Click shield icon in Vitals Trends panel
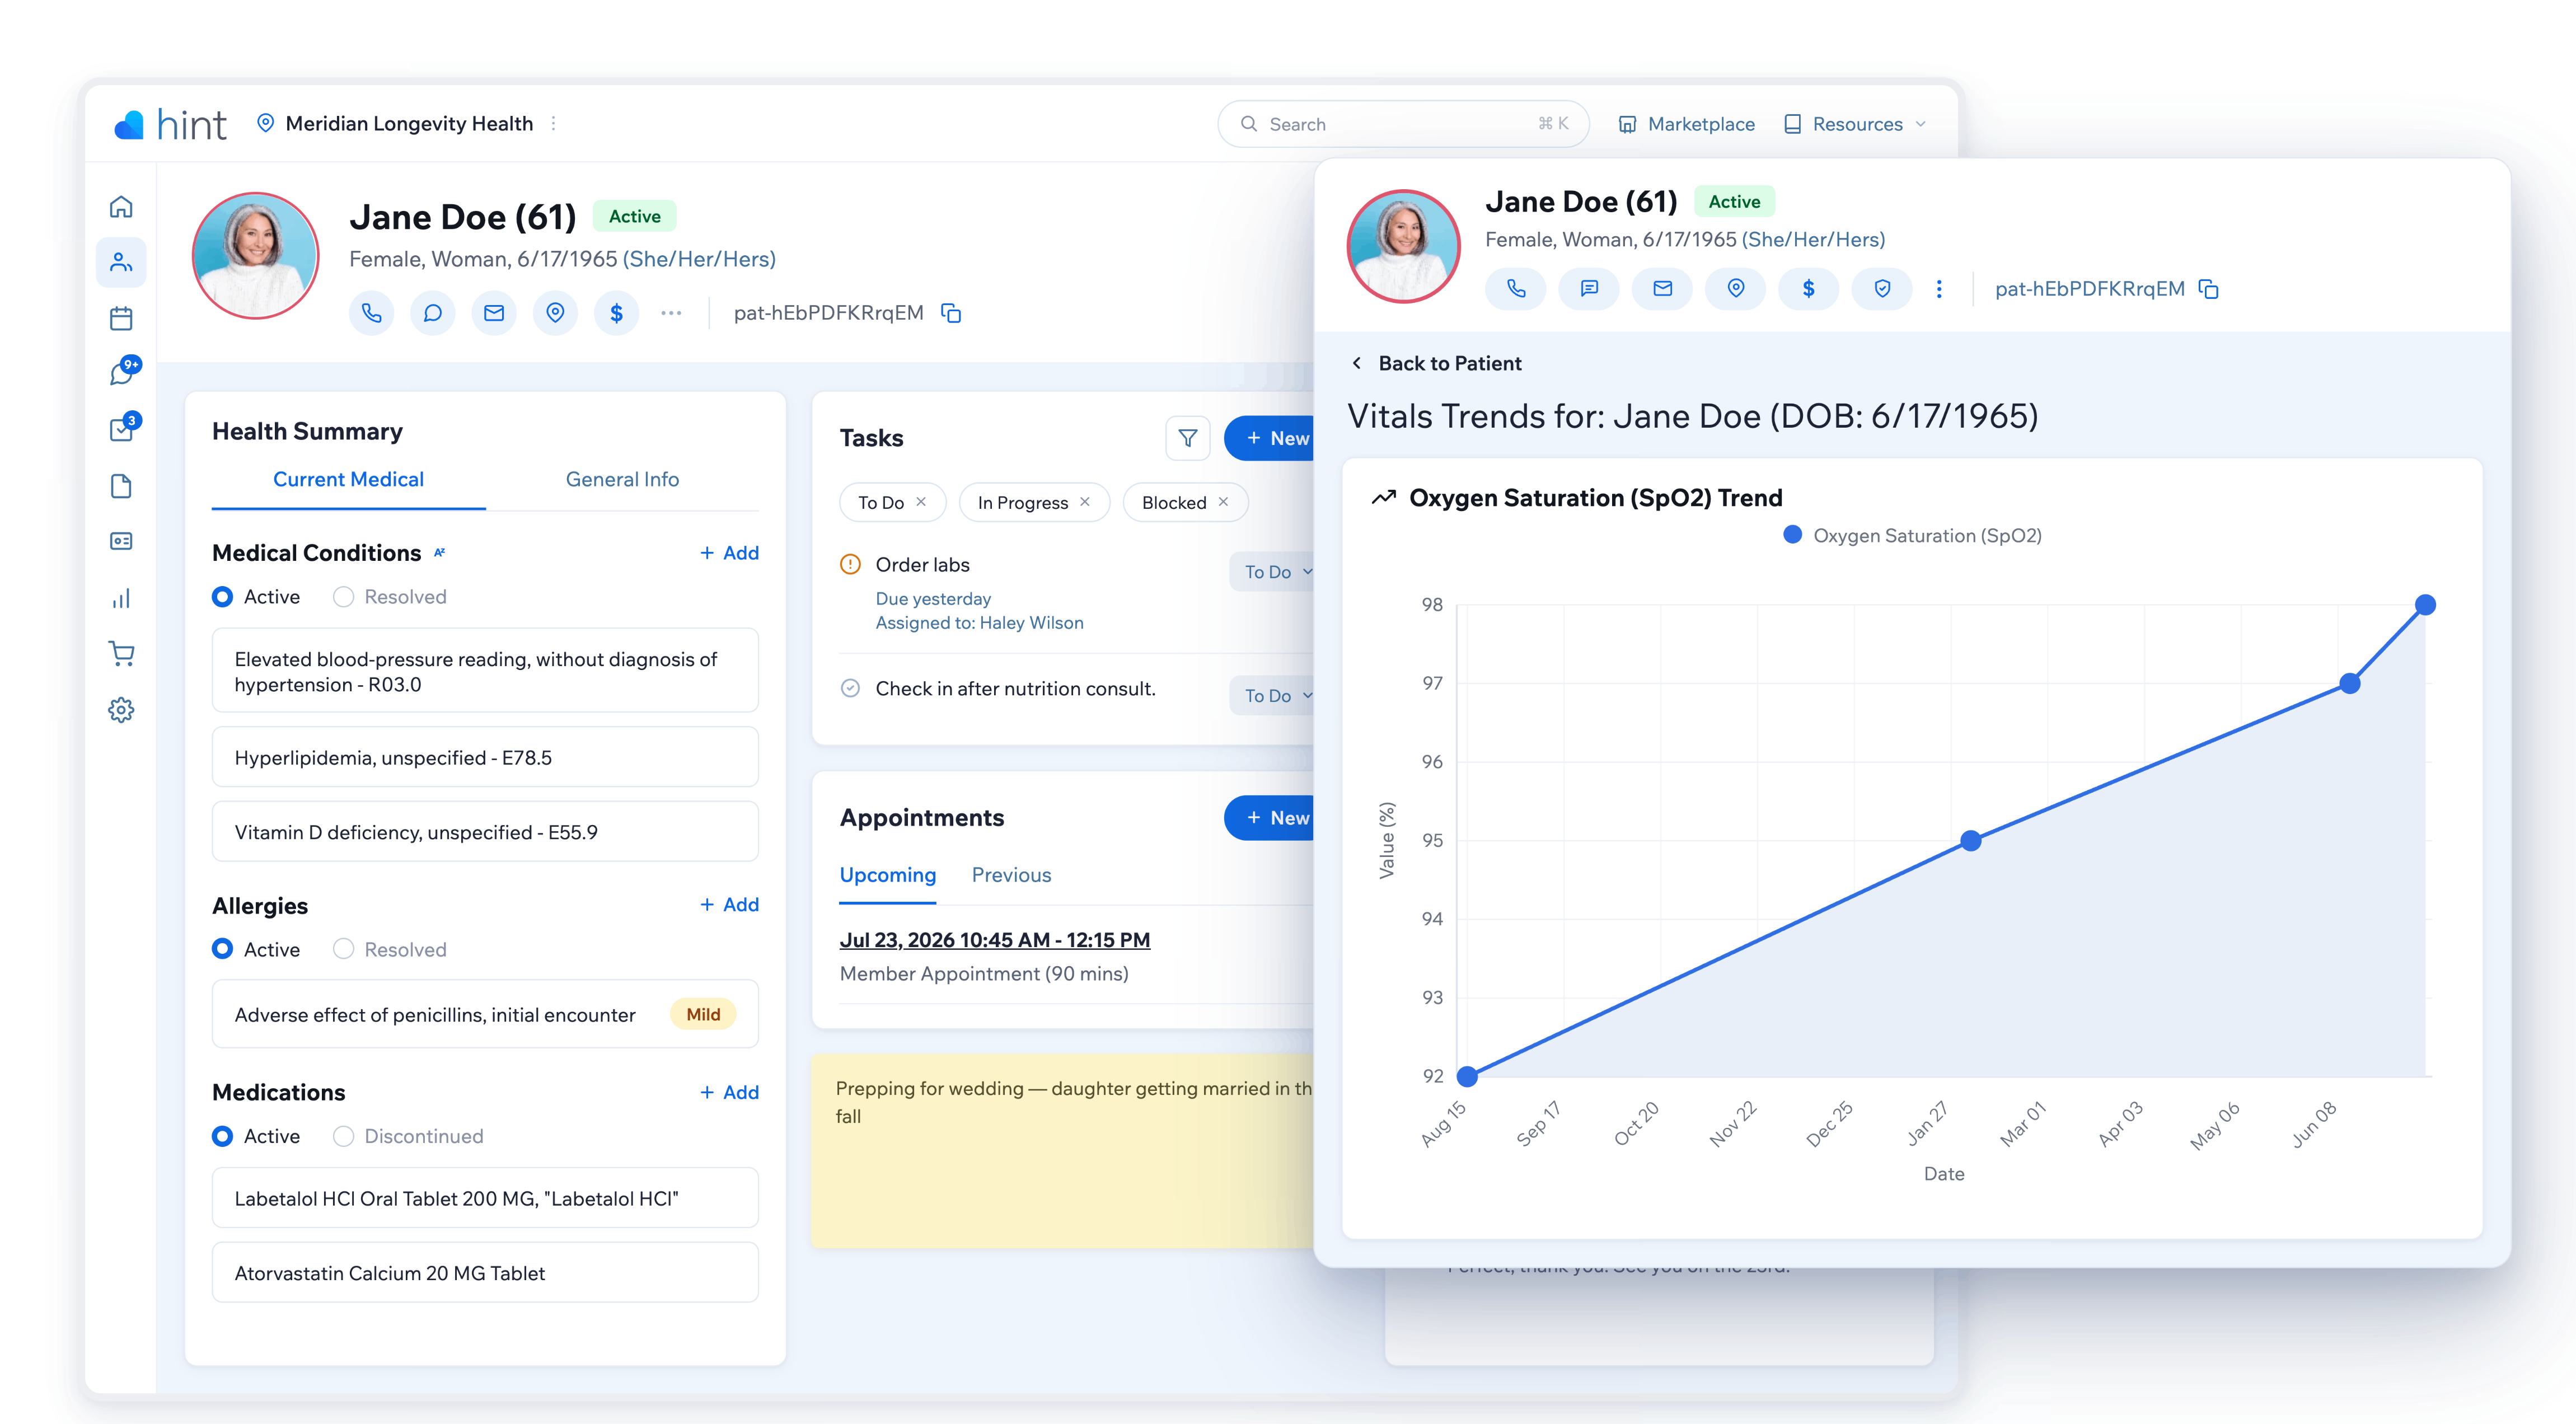The height and width of the screenshot is (1424, 2576). pyautogui.click(x=1882, y=289)
